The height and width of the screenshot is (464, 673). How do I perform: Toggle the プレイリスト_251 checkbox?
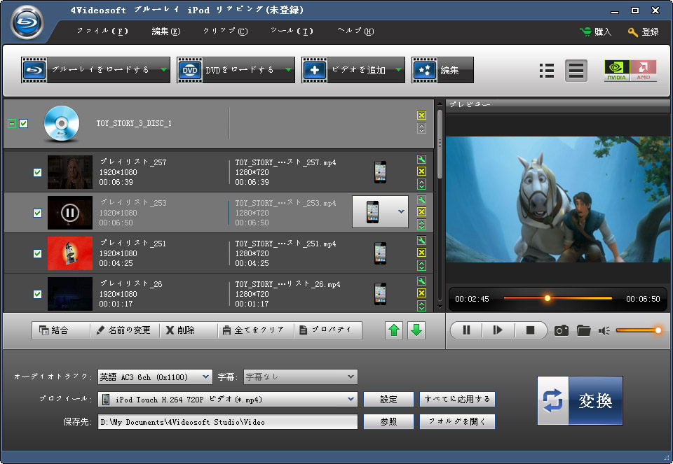(x=38, y=253)
